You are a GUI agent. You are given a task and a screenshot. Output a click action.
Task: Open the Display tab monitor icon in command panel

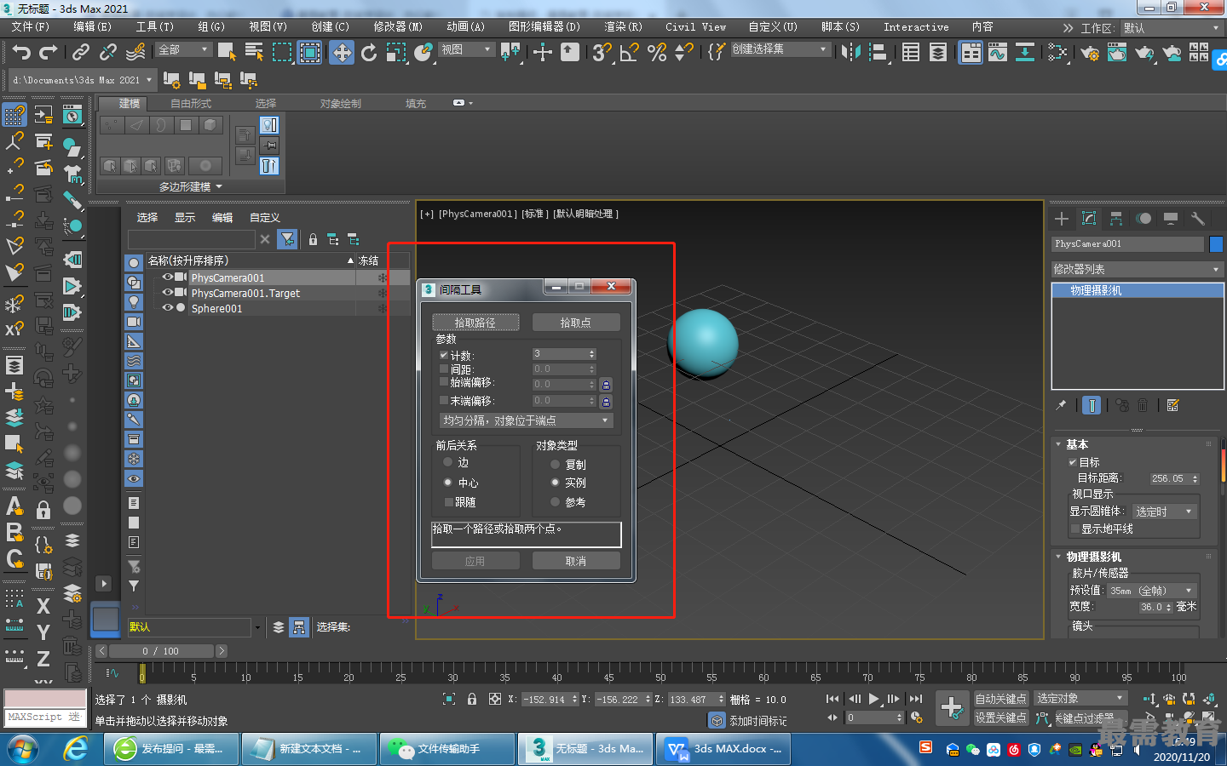click(1171, 219)
